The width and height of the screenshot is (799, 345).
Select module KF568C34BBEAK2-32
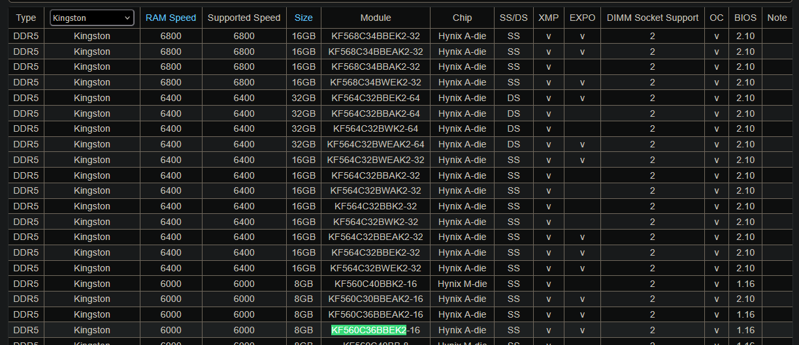tap(376, 52)
